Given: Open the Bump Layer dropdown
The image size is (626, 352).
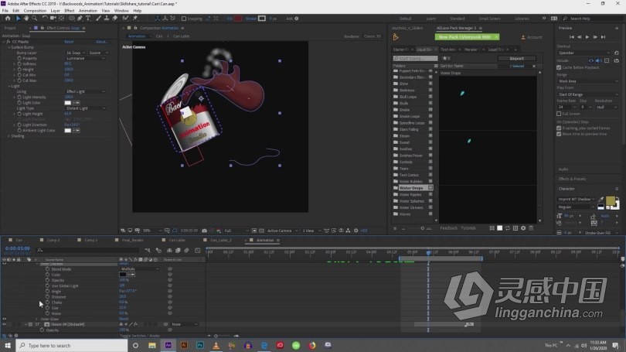Looking at the screenshot, I should coord(76,53).
